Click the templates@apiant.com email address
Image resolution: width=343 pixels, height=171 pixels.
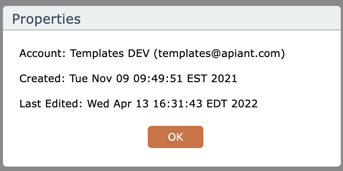219,54
